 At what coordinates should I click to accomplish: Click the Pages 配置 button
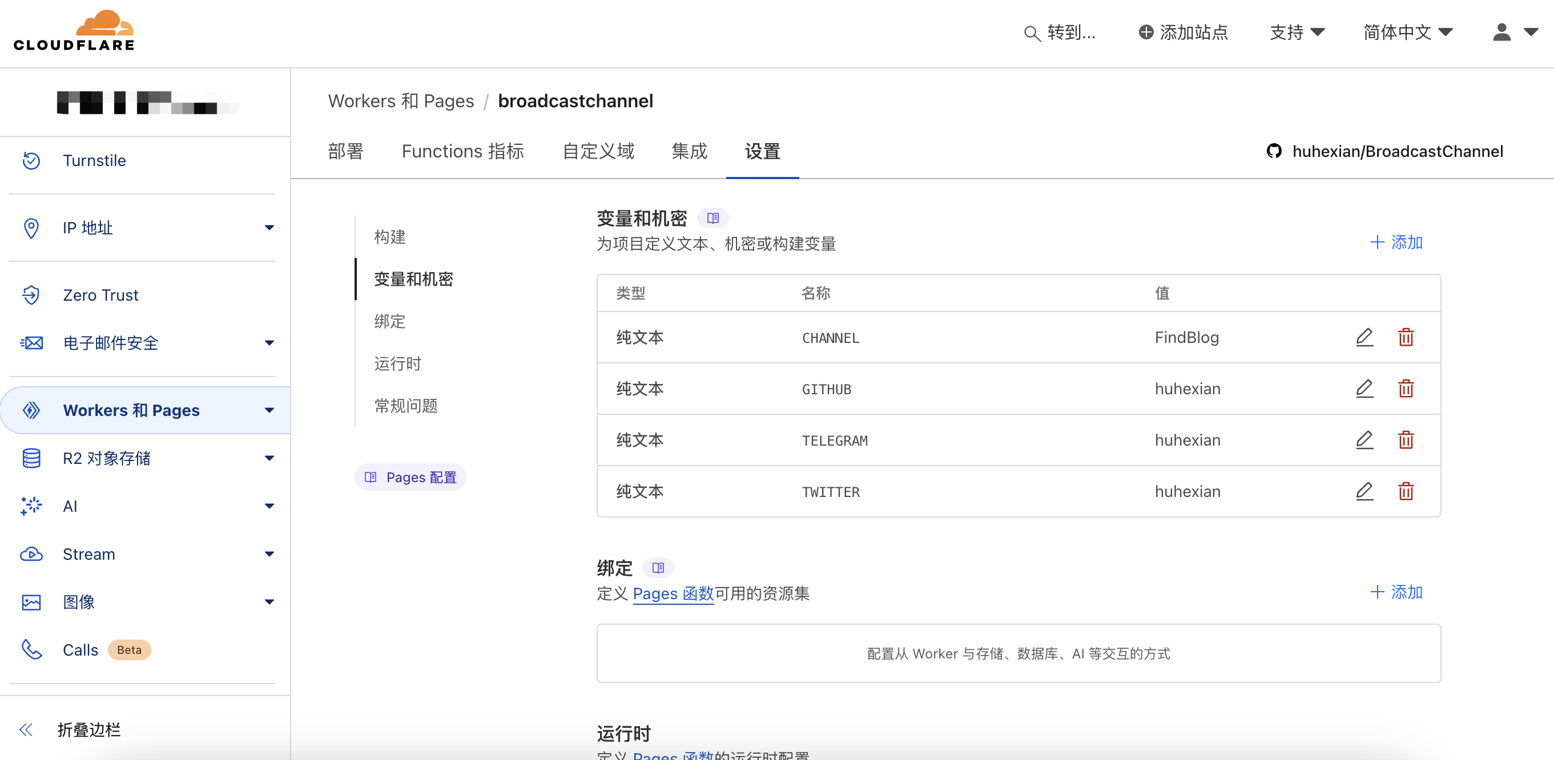410,478
